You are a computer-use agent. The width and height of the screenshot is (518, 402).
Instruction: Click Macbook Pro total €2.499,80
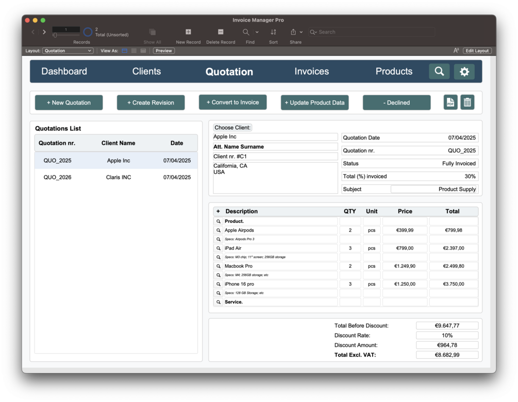tap(454, 266)
